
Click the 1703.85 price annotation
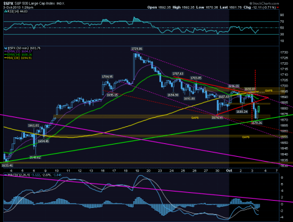tap(196, 78)
